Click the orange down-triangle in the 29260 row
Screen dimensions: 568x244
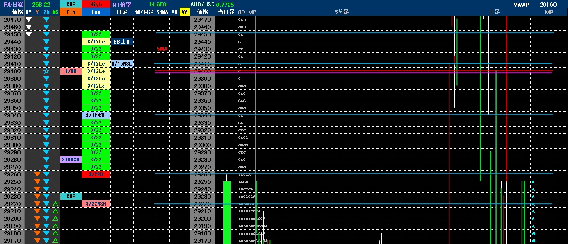click(x=37, y=174)
